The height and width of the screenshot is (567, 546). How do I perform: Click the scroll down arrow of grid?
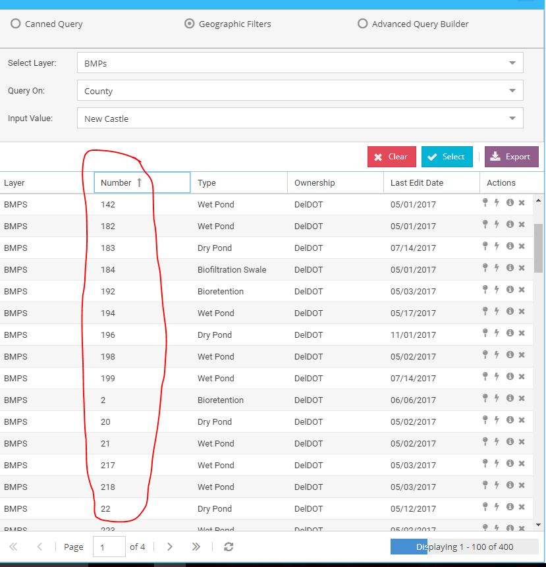click(x=538, y=525)
